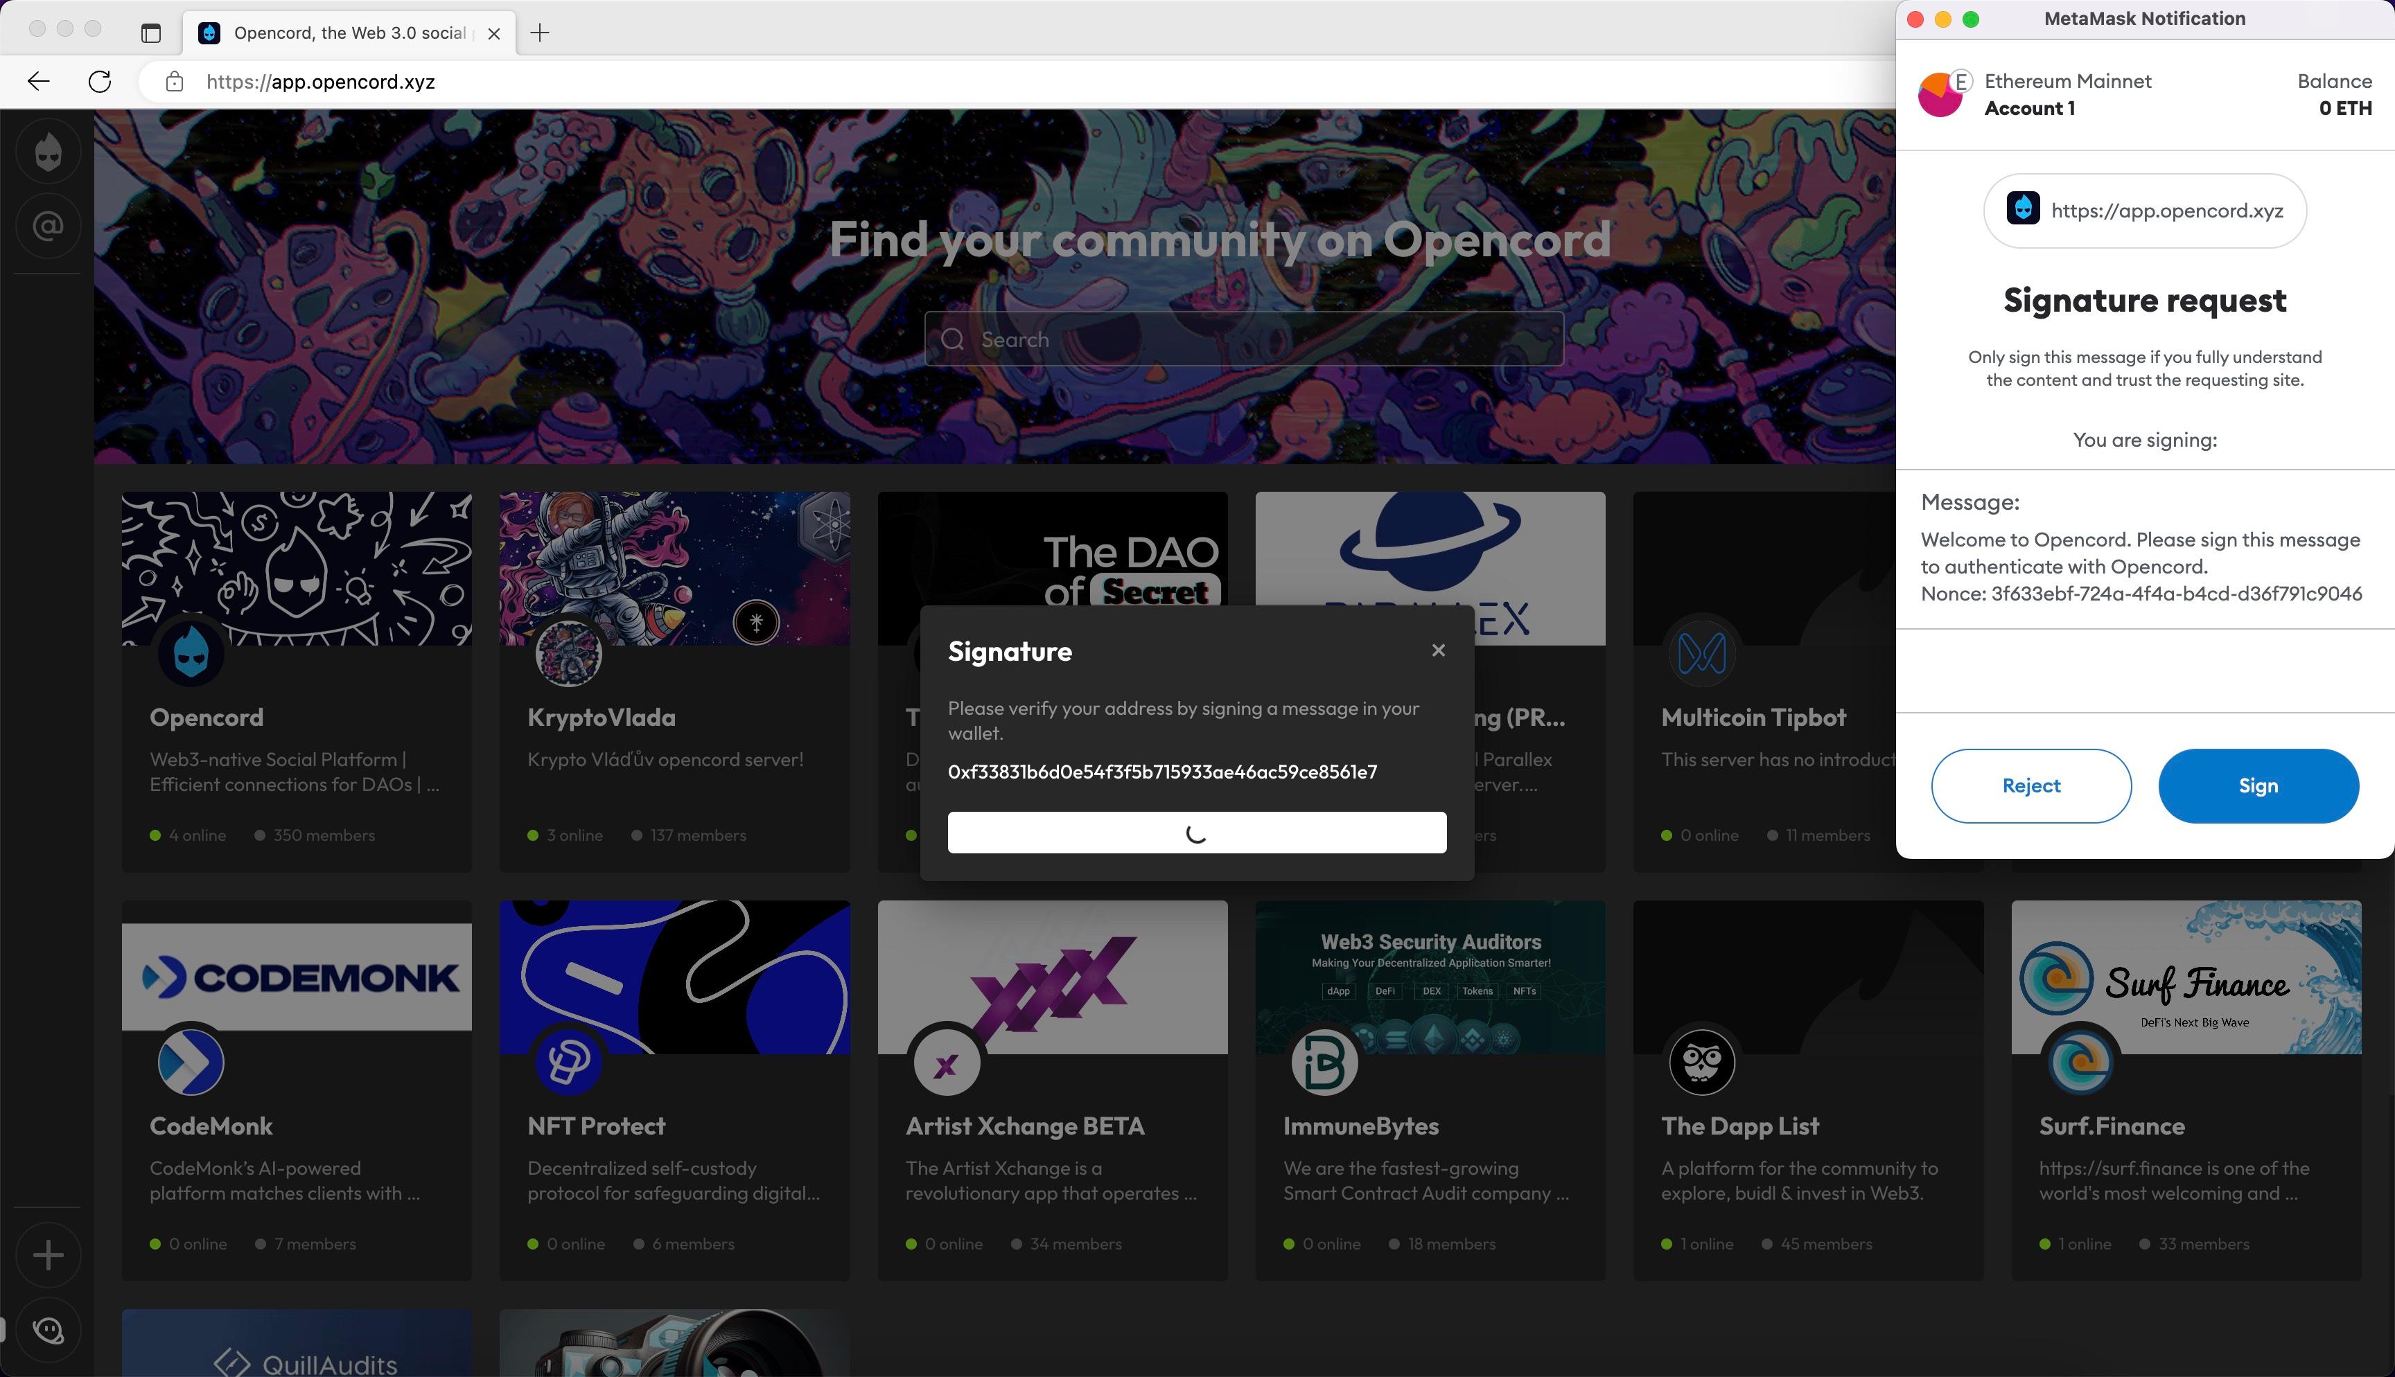Click the community Search field
The image size is (2395, 1377).
(x=1244, y=339)
